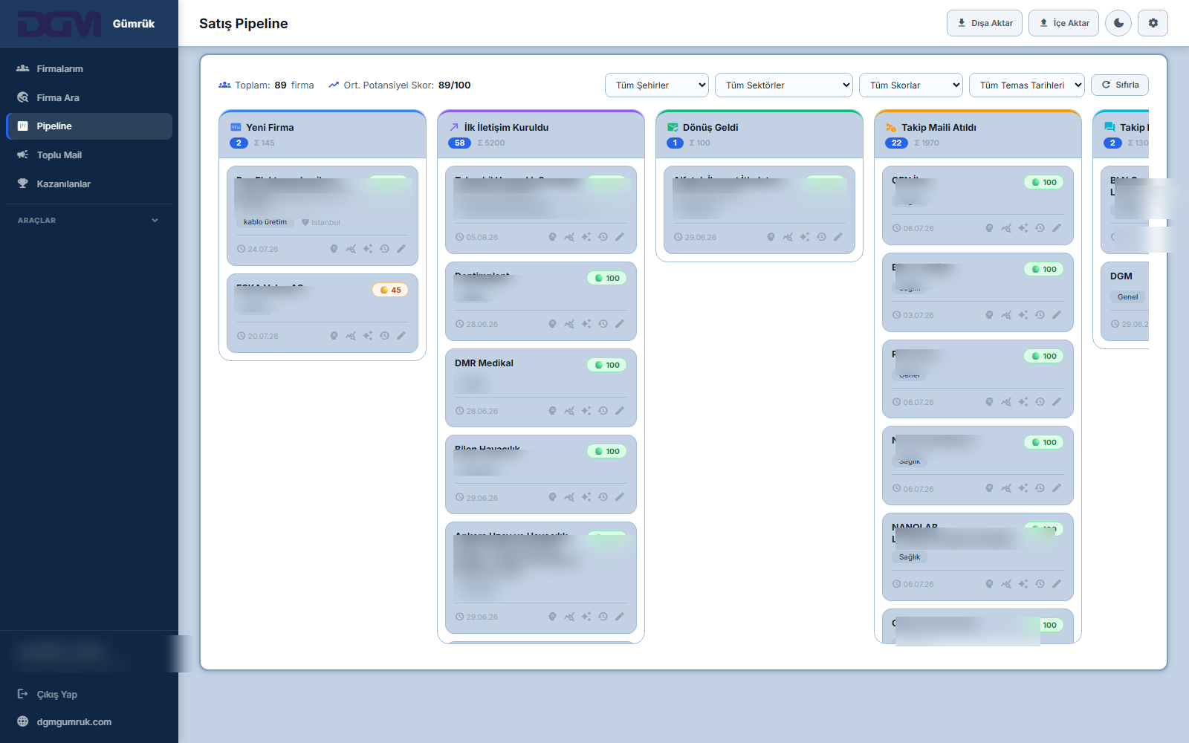Click edit pencil on the score 45 card
This screenshot has height=743, width=1189.
[x=401, y=336]
